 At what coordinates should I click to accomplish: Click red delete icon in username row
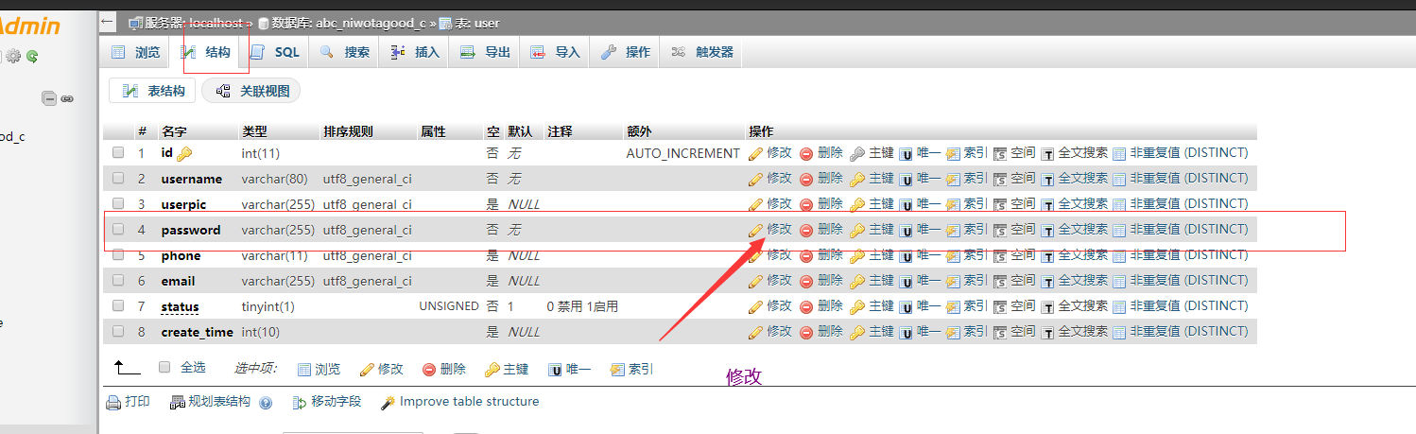click(806, 179)
